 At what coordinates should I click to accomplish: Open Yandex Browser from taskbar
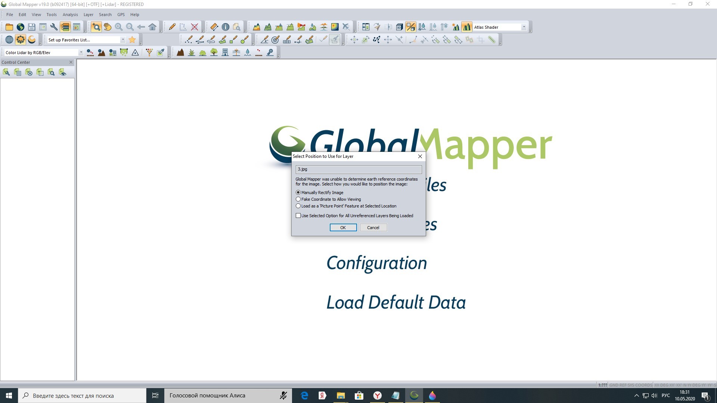[378, 396]
